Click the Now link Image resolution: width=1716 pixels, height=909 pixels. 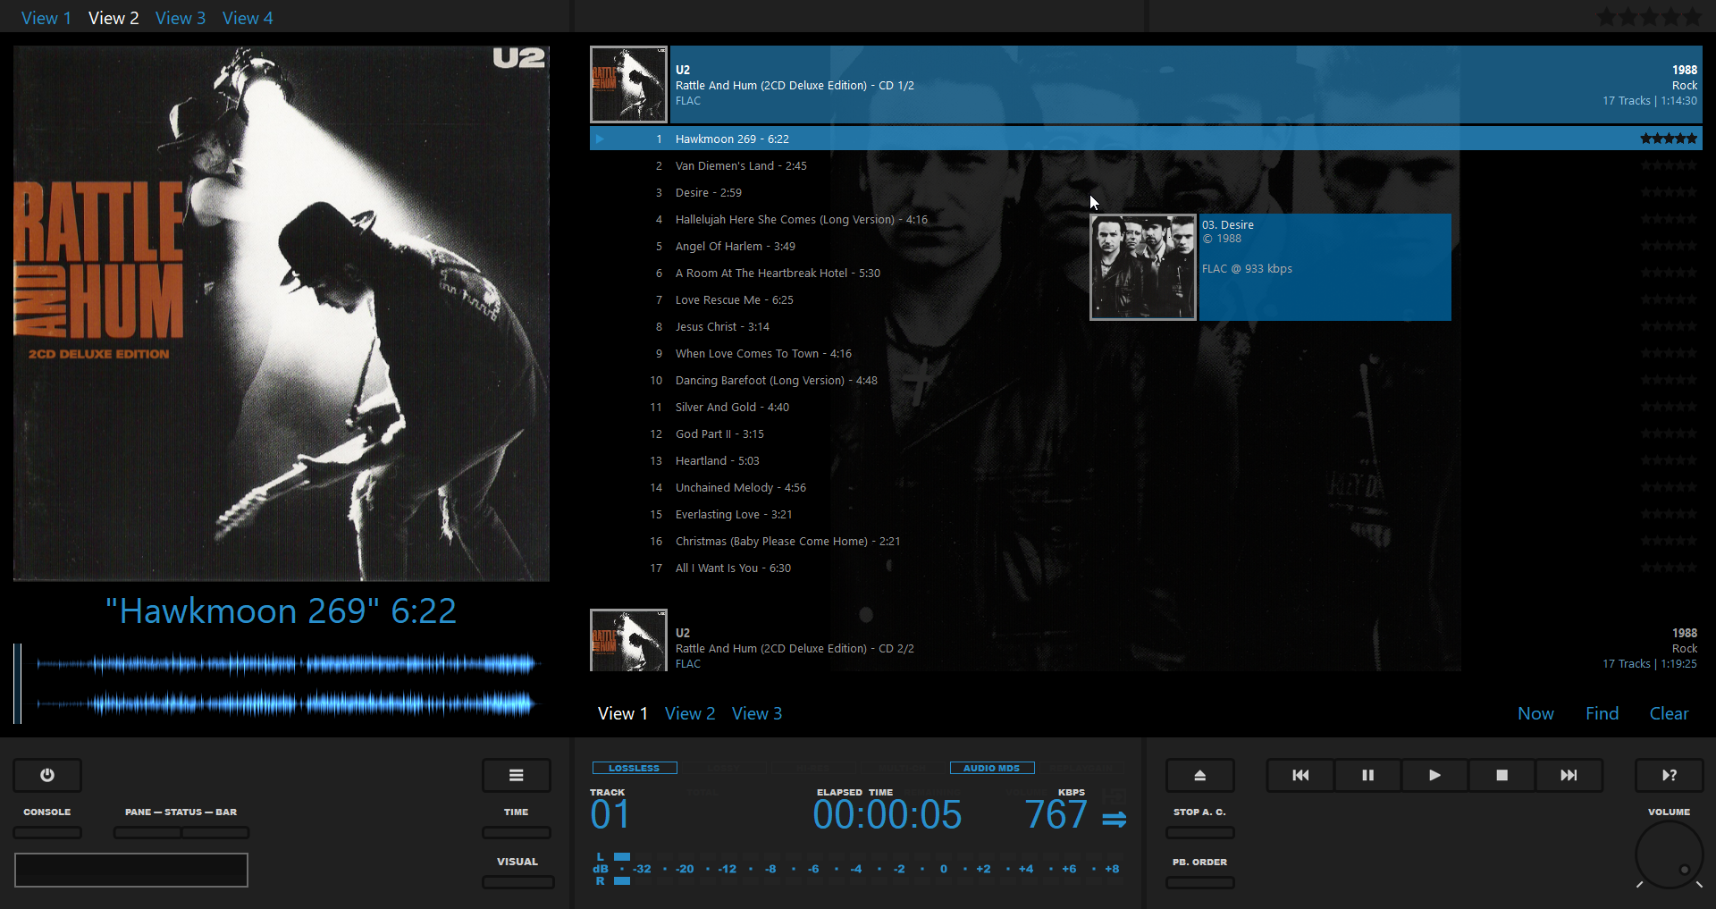(1535, 713)
